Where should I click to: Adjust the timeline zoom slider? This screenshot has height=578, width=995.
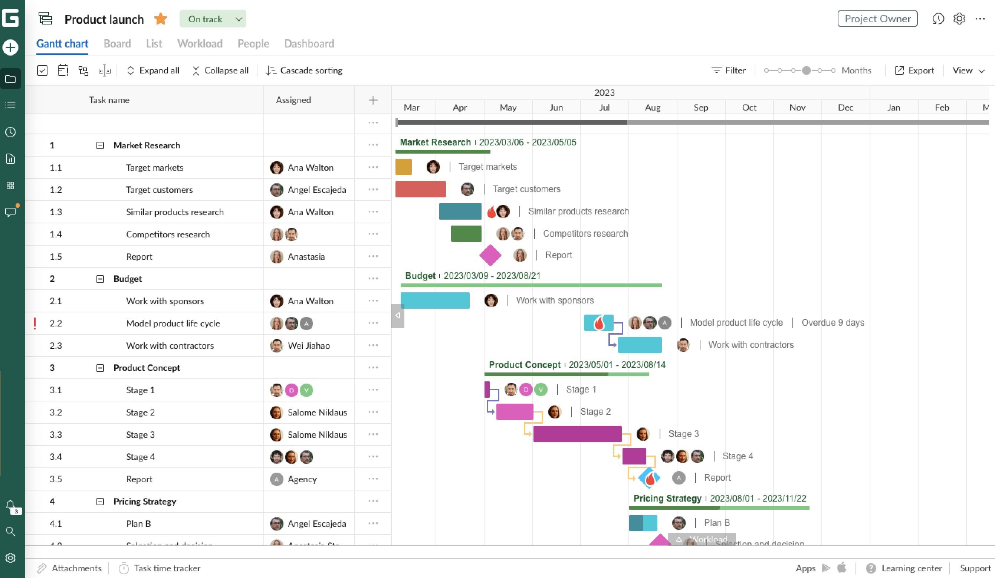click(807, 70)
